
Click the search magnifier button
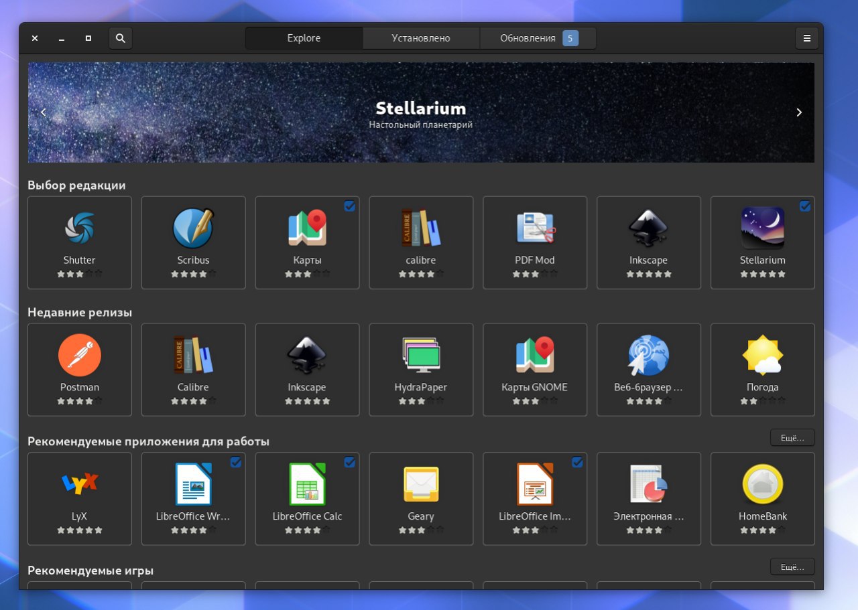click(121, 38)
